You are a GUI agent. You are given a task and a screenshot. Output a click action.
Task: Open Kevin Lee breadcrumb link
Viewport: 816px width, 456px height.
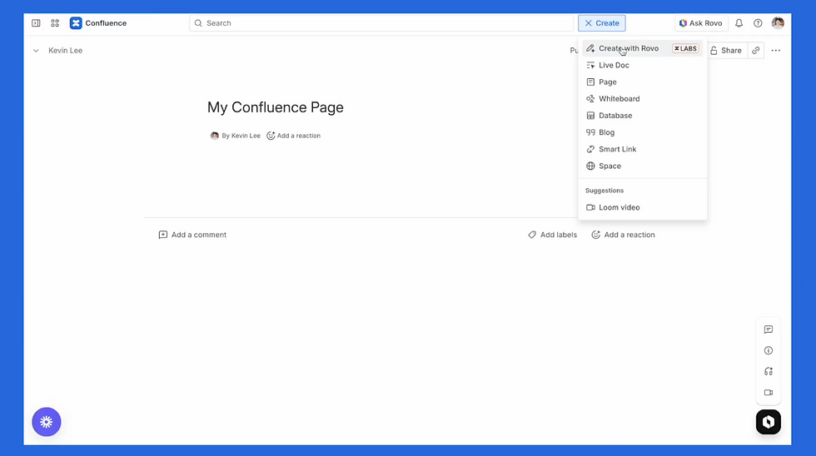[65, 51]
